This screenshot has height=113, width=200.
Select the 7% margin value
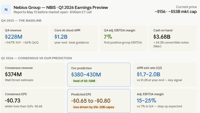108,37
